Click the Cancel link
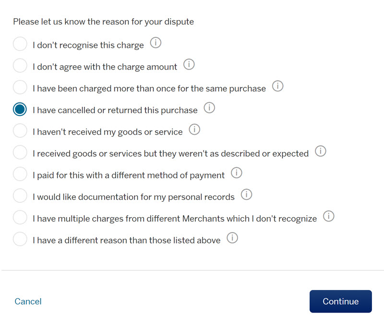 point(28,301)
